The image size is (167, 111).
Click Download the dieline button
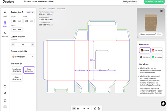coord(154,2)
